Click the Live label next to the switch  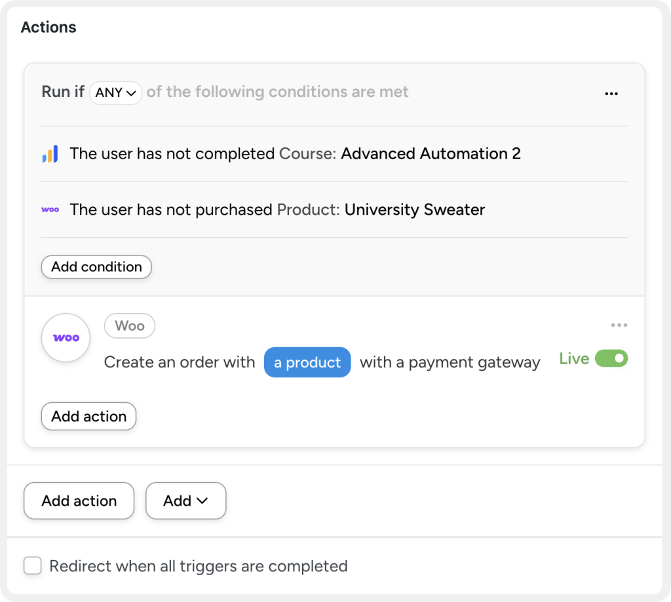click(x=573, y=358)
